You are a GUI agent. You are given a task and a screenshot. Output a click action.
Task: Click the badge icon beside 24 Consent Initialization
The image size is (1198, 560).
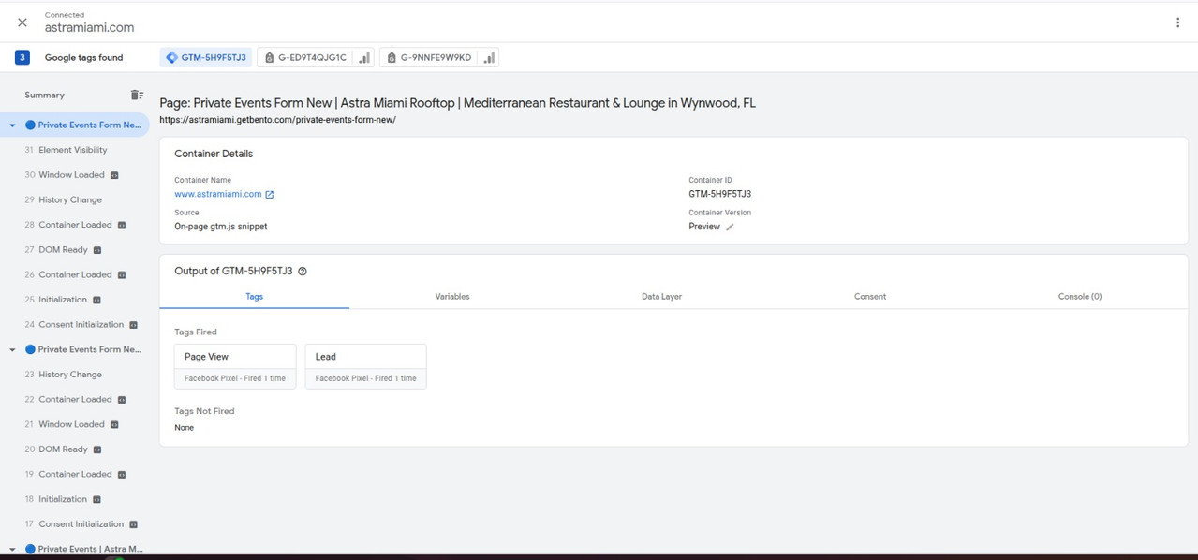tap(133, 325)
